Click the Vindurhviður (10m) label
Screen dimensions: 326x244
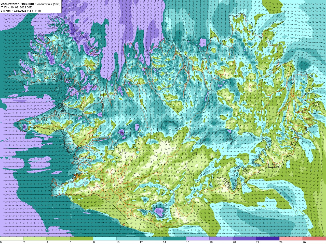pyautogui.click(x=49, y=4)
